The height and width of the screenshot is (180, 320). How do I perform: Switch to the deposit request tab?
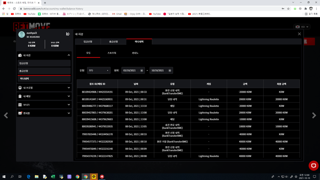88,42
